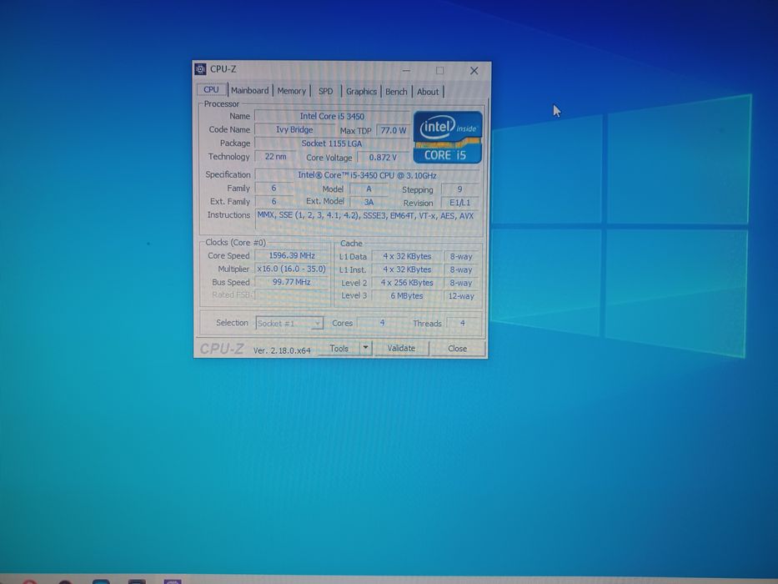Screen dimensions: 778x584
Task: Click the CPU-Z title bar app icon
Action: [200, 69]
